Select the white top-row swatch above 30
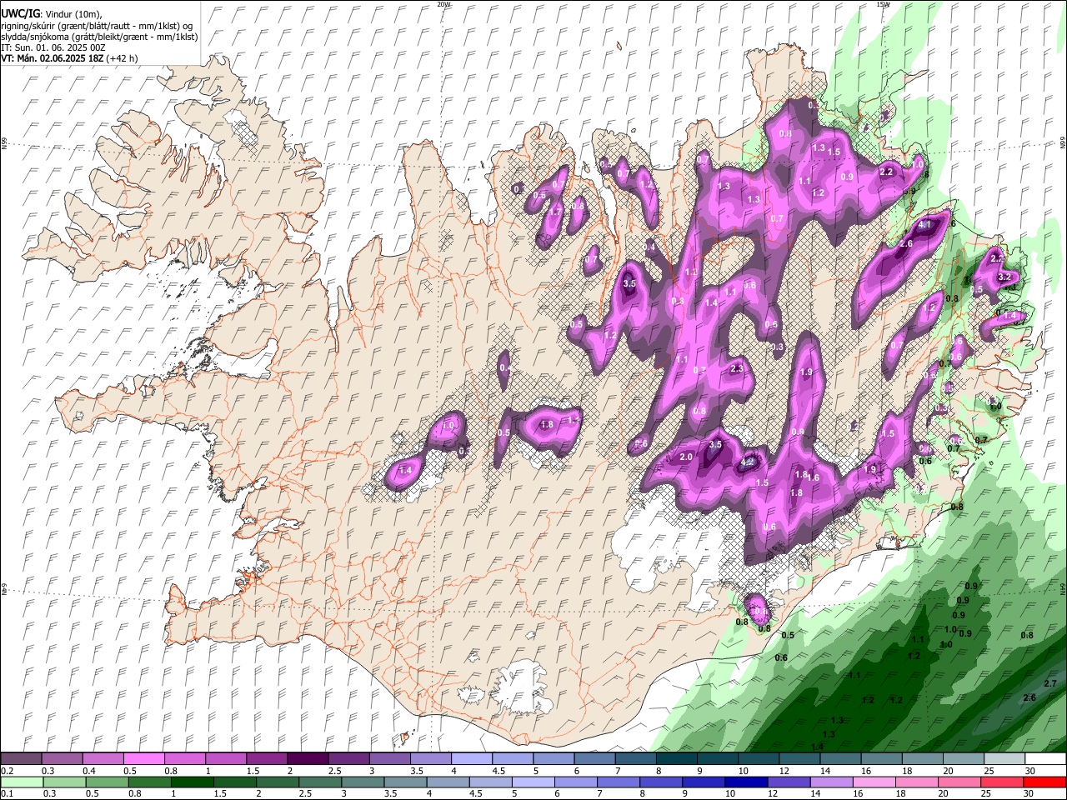Screen dimensions: 1067x800 [1044, 758]
